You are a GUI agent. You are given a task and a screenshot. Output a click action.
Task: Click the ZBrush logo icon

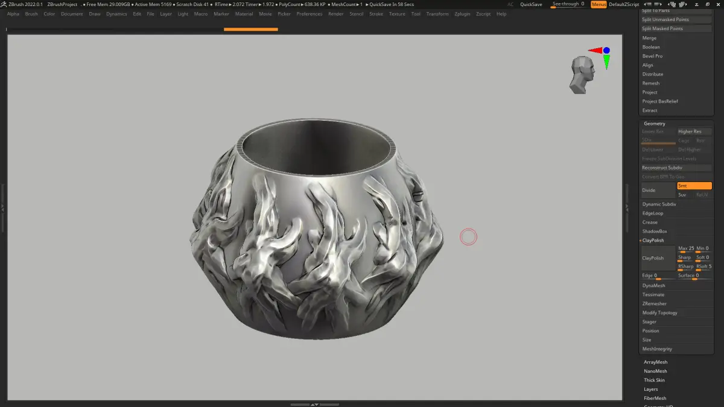(4, 4)
